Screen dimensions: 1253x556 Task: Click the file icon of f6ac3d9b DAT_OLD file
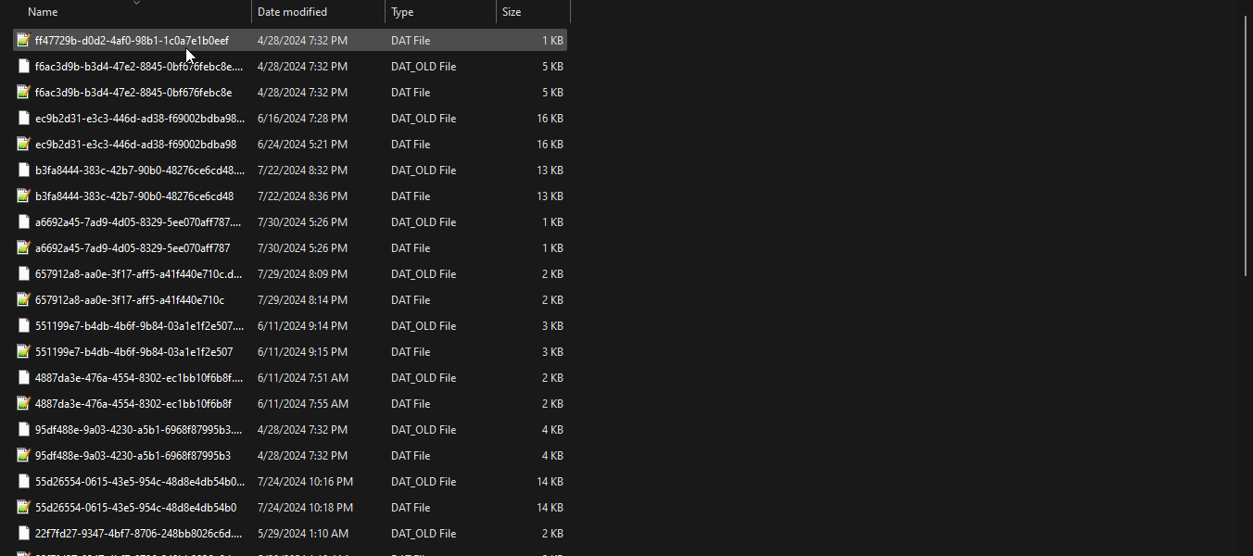23,66
